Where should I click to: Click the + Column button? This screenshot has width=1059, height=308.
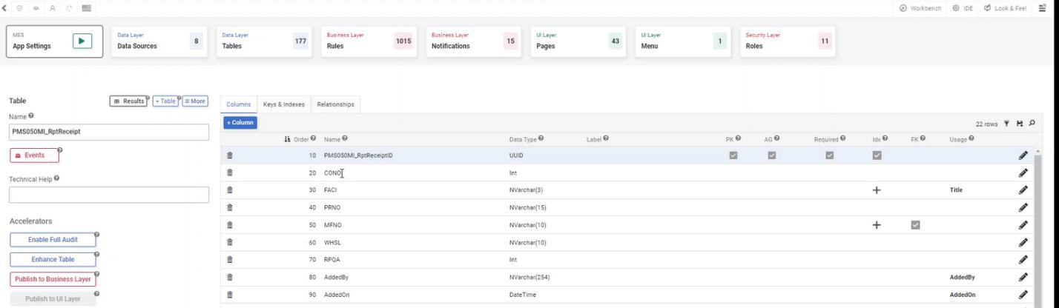coord(240,122)
